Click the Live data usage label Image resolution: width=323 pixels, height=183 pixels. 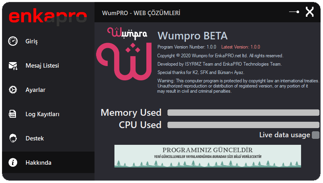(x=285, y=135)
